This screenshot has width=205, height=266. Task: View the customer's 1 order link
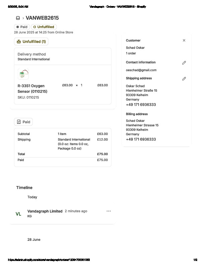131,53
